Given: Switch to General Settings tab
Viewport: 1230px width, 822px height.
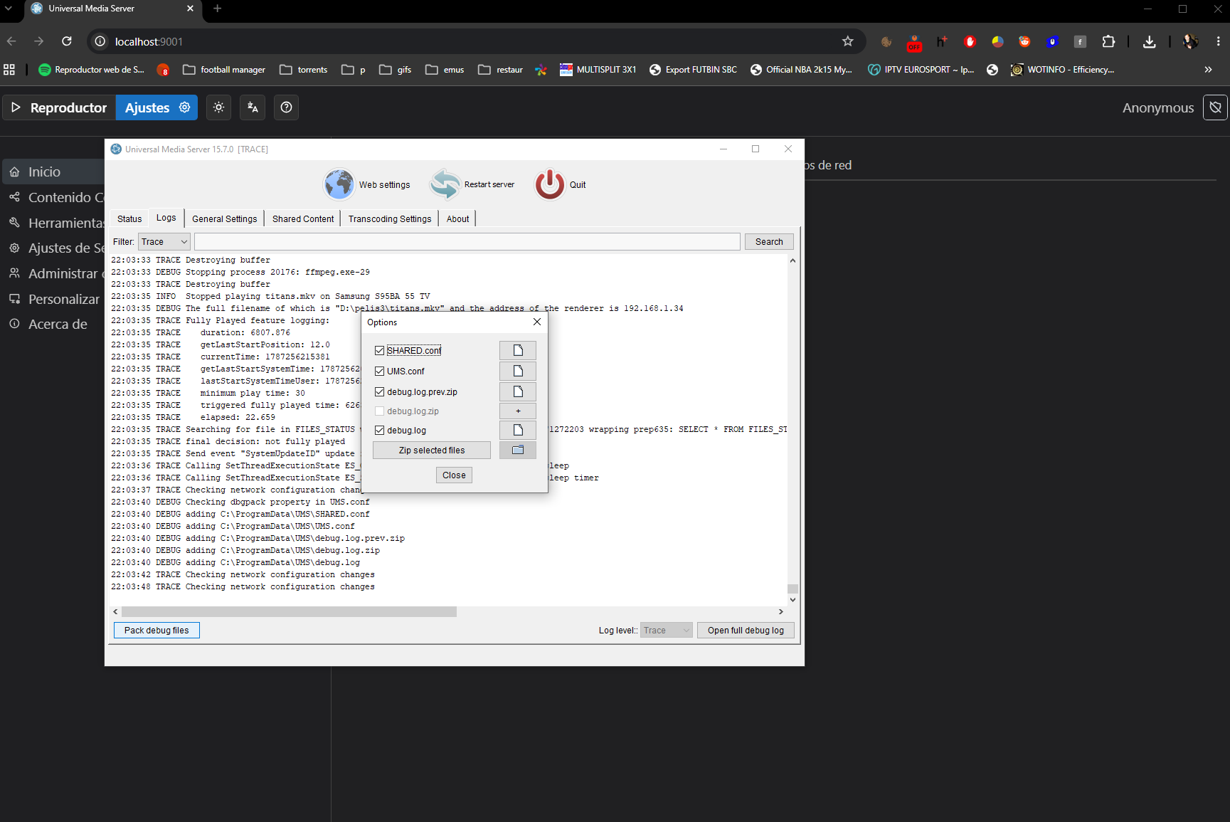Looking at the screenshot, I should 225,218.
